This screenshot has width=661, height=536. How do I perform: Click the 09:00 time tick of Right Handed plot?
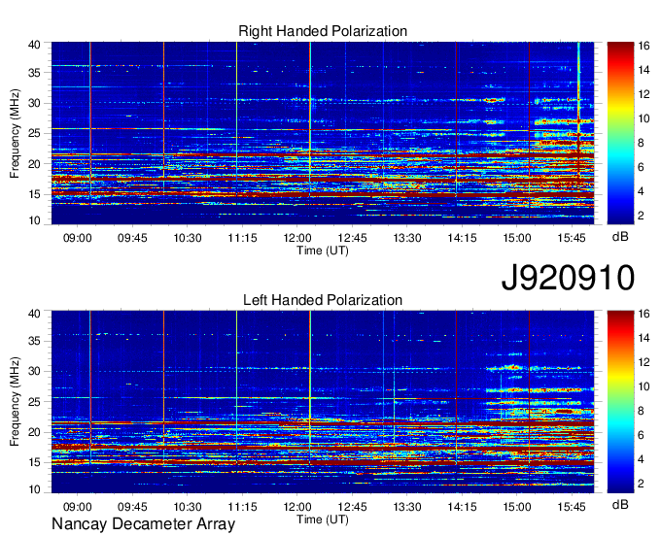77,238
